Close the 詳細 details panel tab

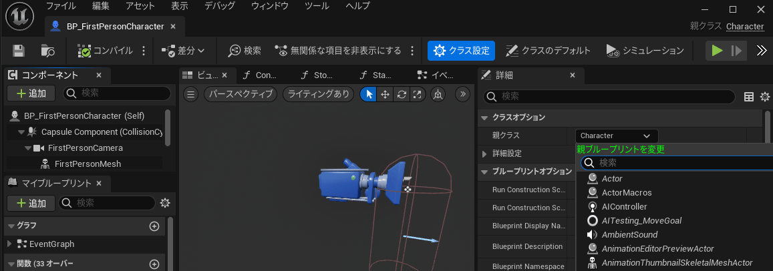(573, 75)
